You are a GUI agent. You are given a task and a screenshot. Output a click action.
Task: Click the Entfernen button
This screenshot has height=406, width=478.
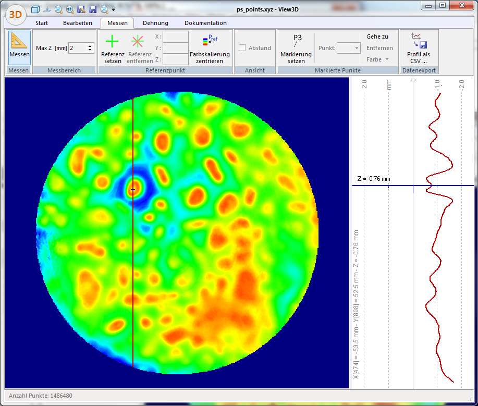click(x=379, y=48)
